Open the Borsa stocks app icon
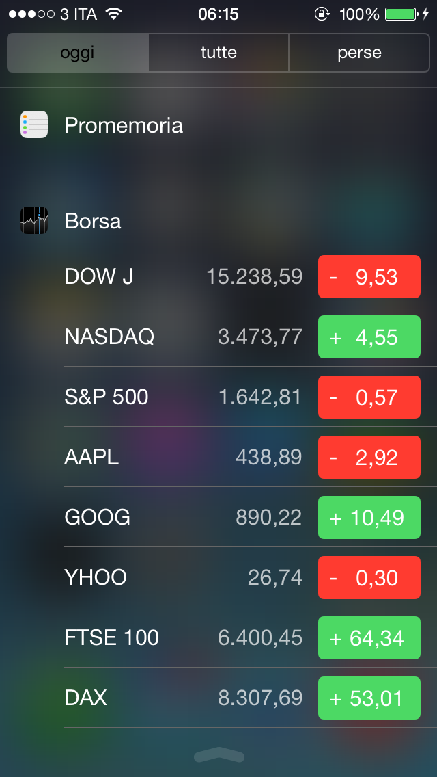437x777 pixels. tap(34, 221)
